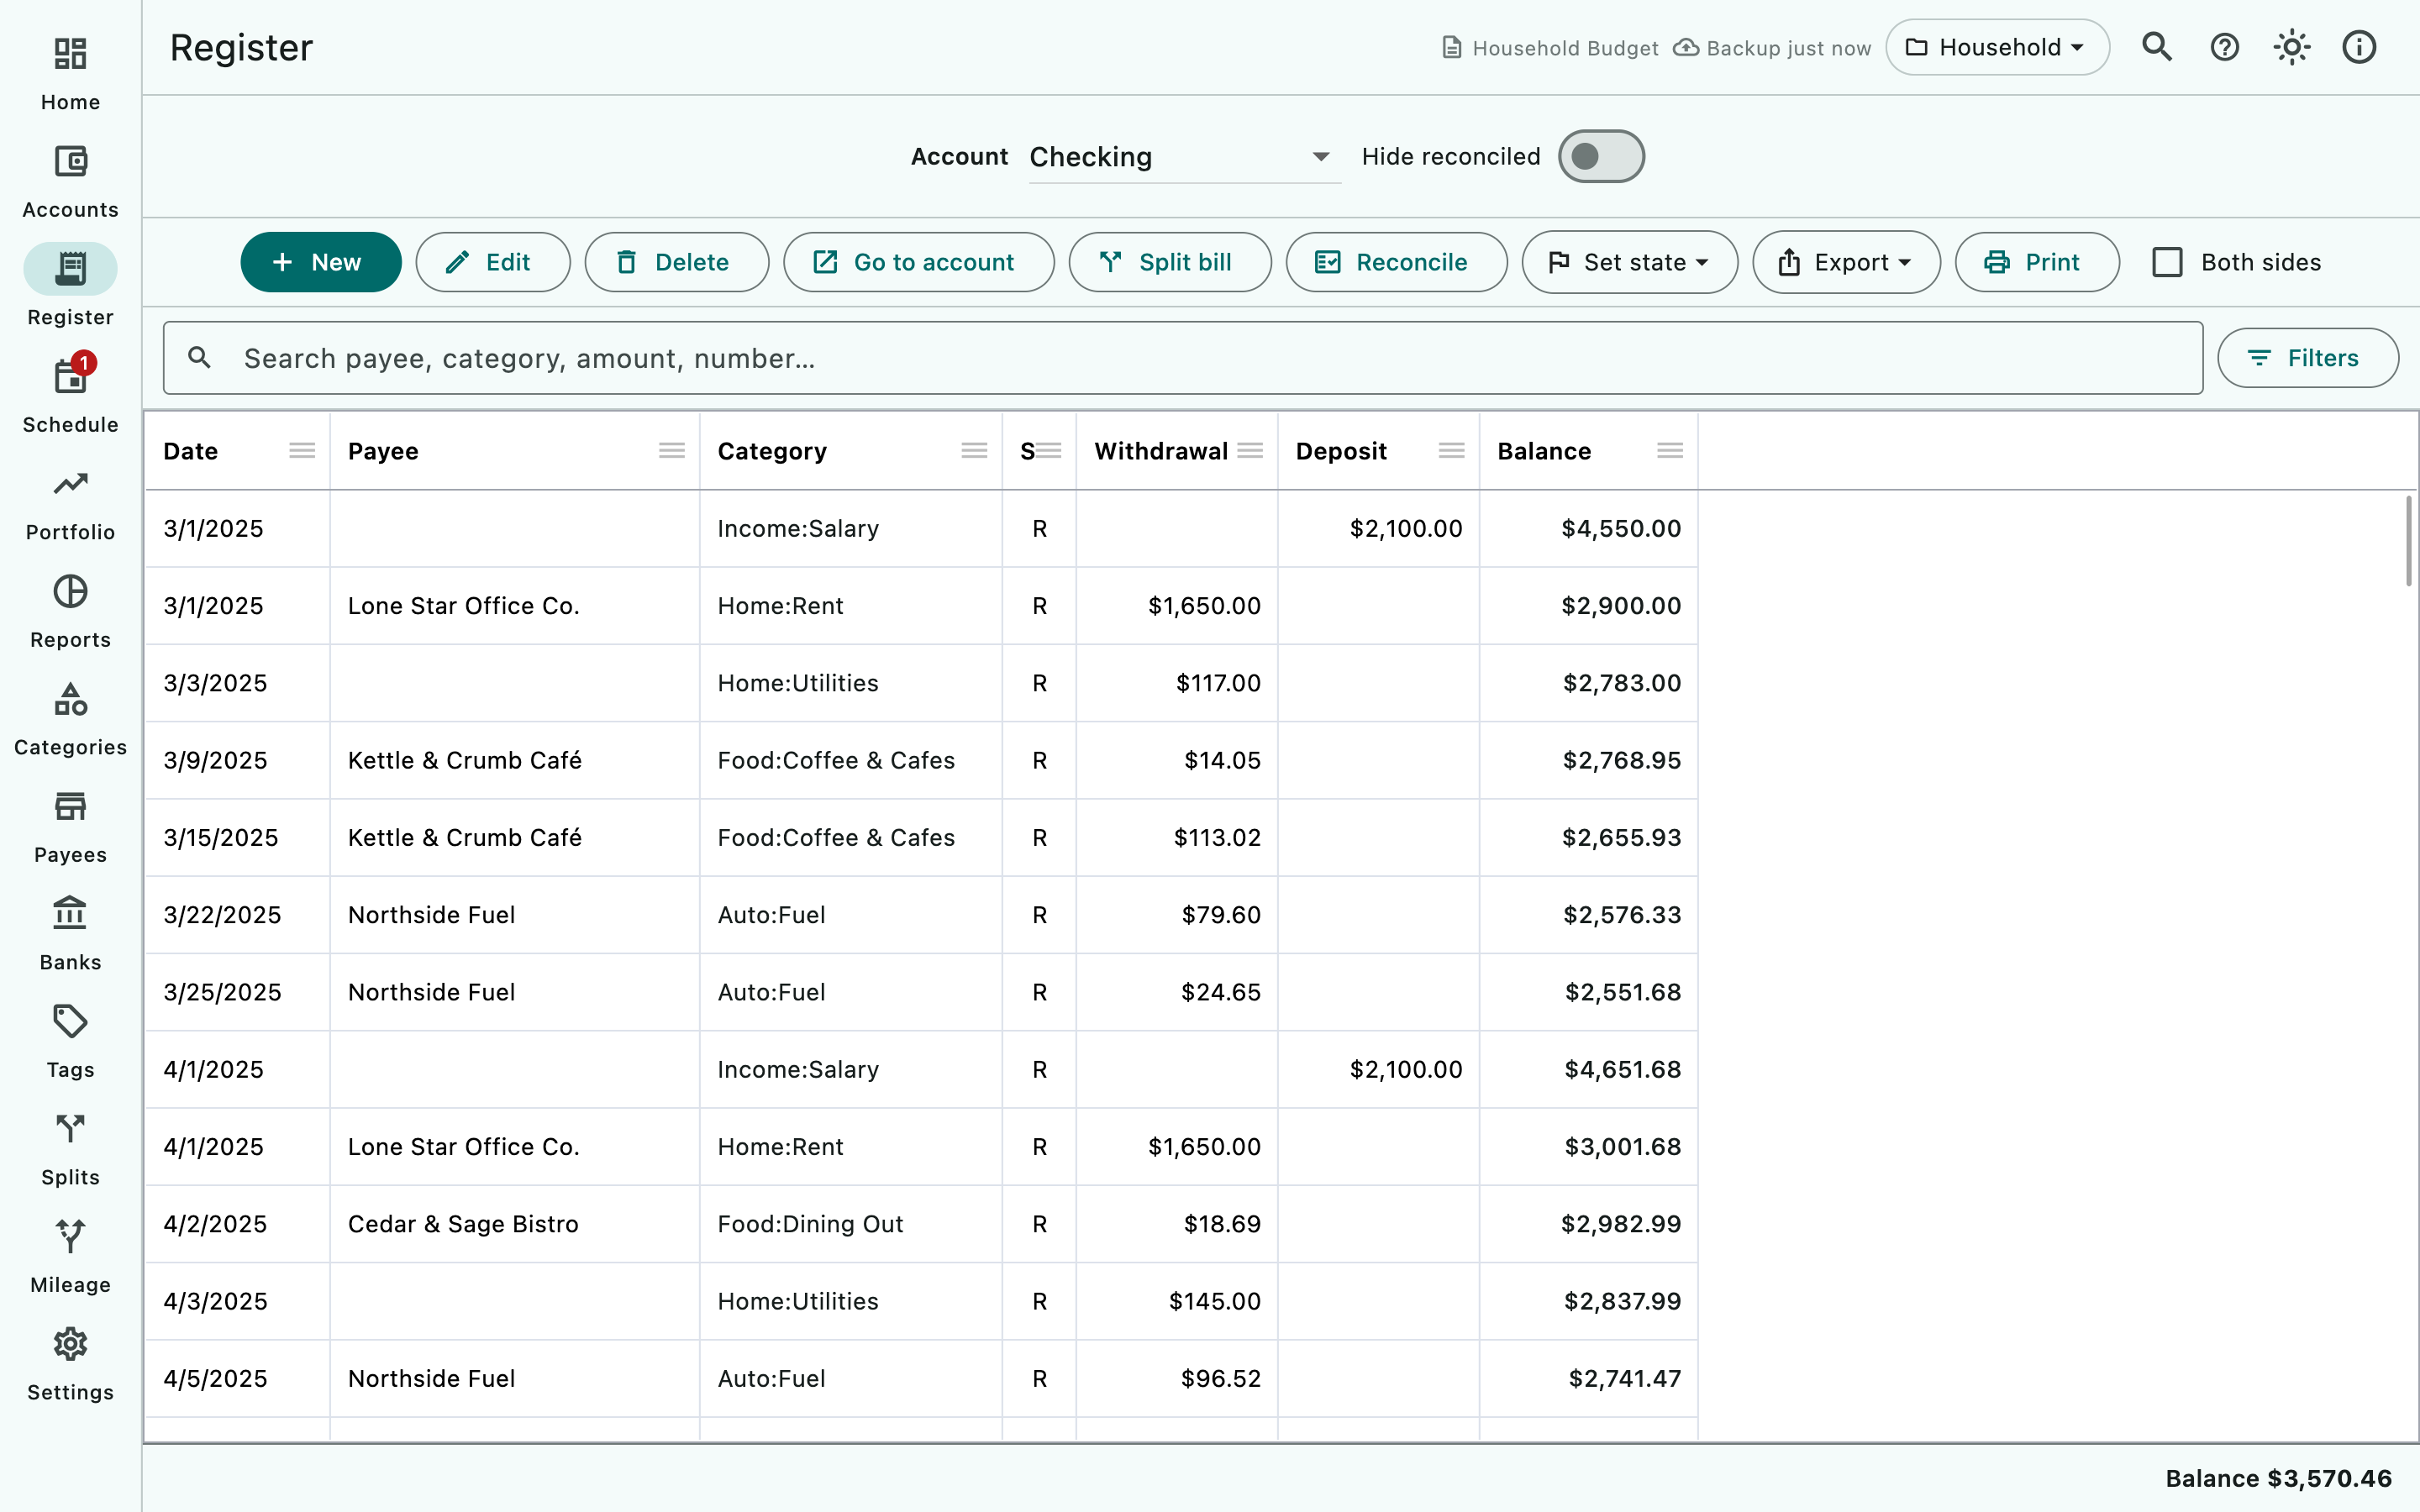
Task: Open the Checking account dropdown
Action: pyautogui.click(x=1184, y=156)
